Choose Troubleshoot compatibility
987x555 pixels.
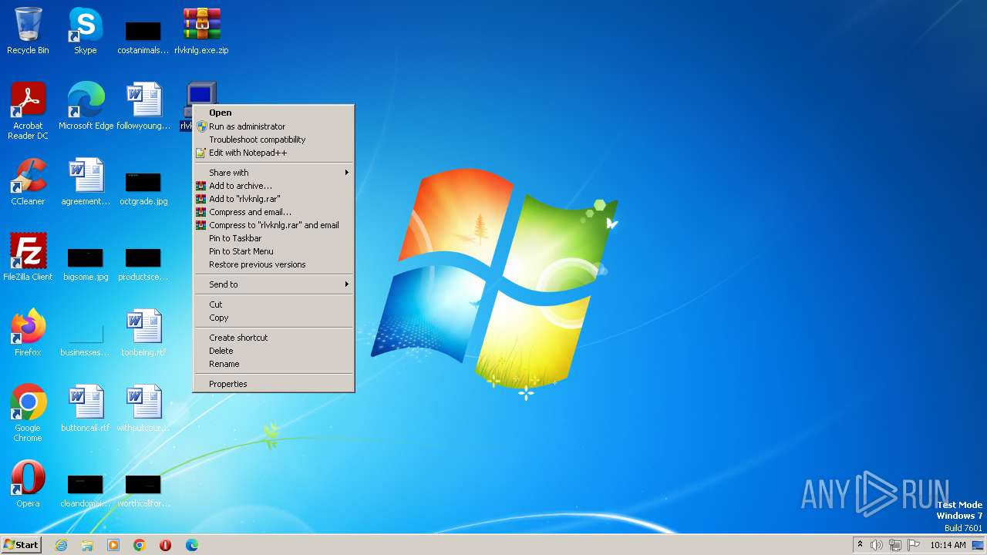pyautogui.click(x=274, y=140)
